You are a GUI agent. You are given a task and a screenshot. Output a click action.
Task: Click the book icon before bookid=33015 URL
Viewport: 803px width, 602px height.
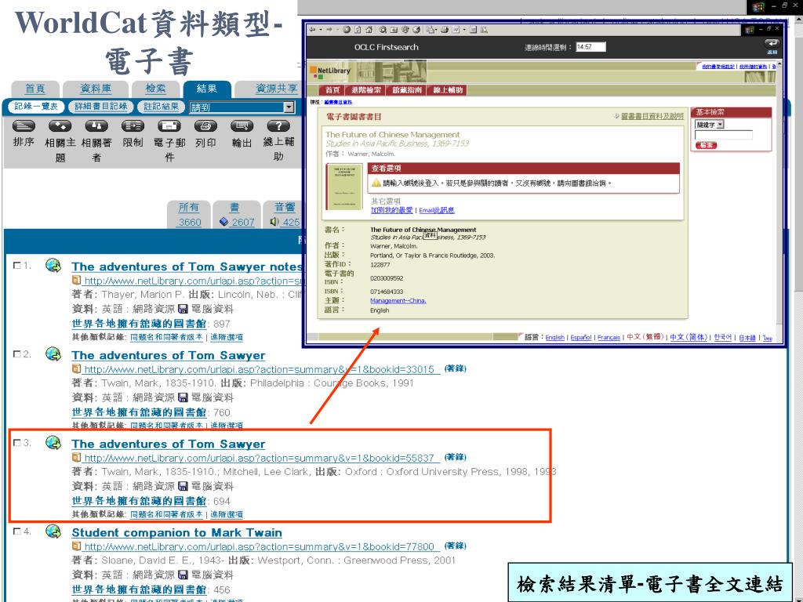[76, 368]
